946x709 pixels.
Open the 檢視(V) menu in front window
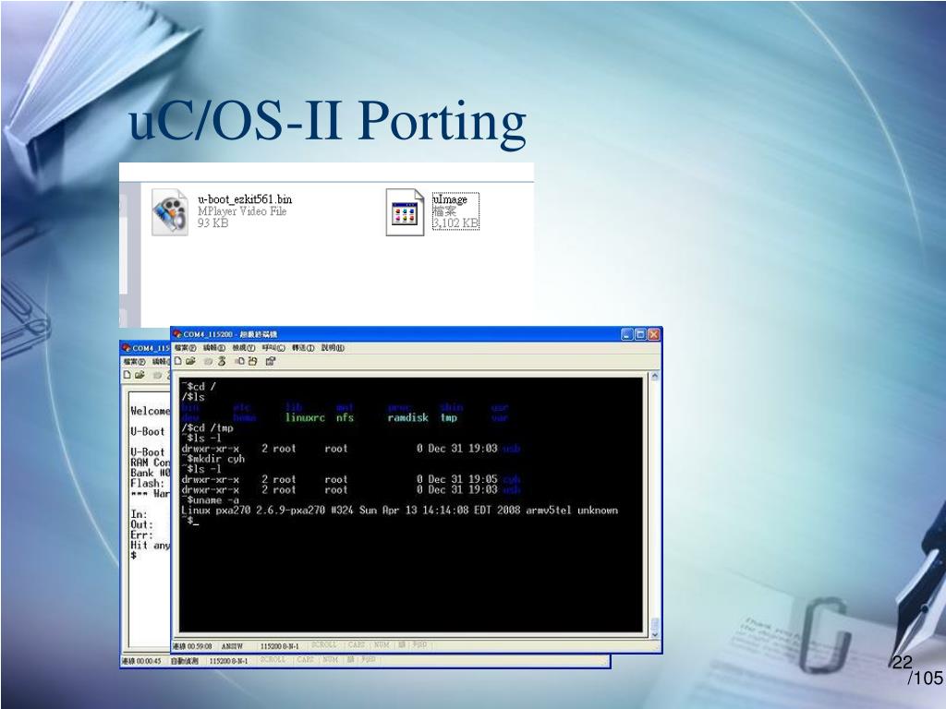[244, 348]
